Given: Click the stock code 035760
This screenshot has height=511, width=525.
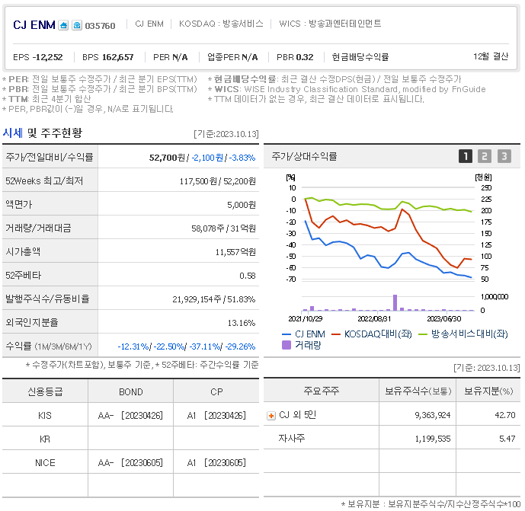Looking at the screenshot, I should (100, 26).
